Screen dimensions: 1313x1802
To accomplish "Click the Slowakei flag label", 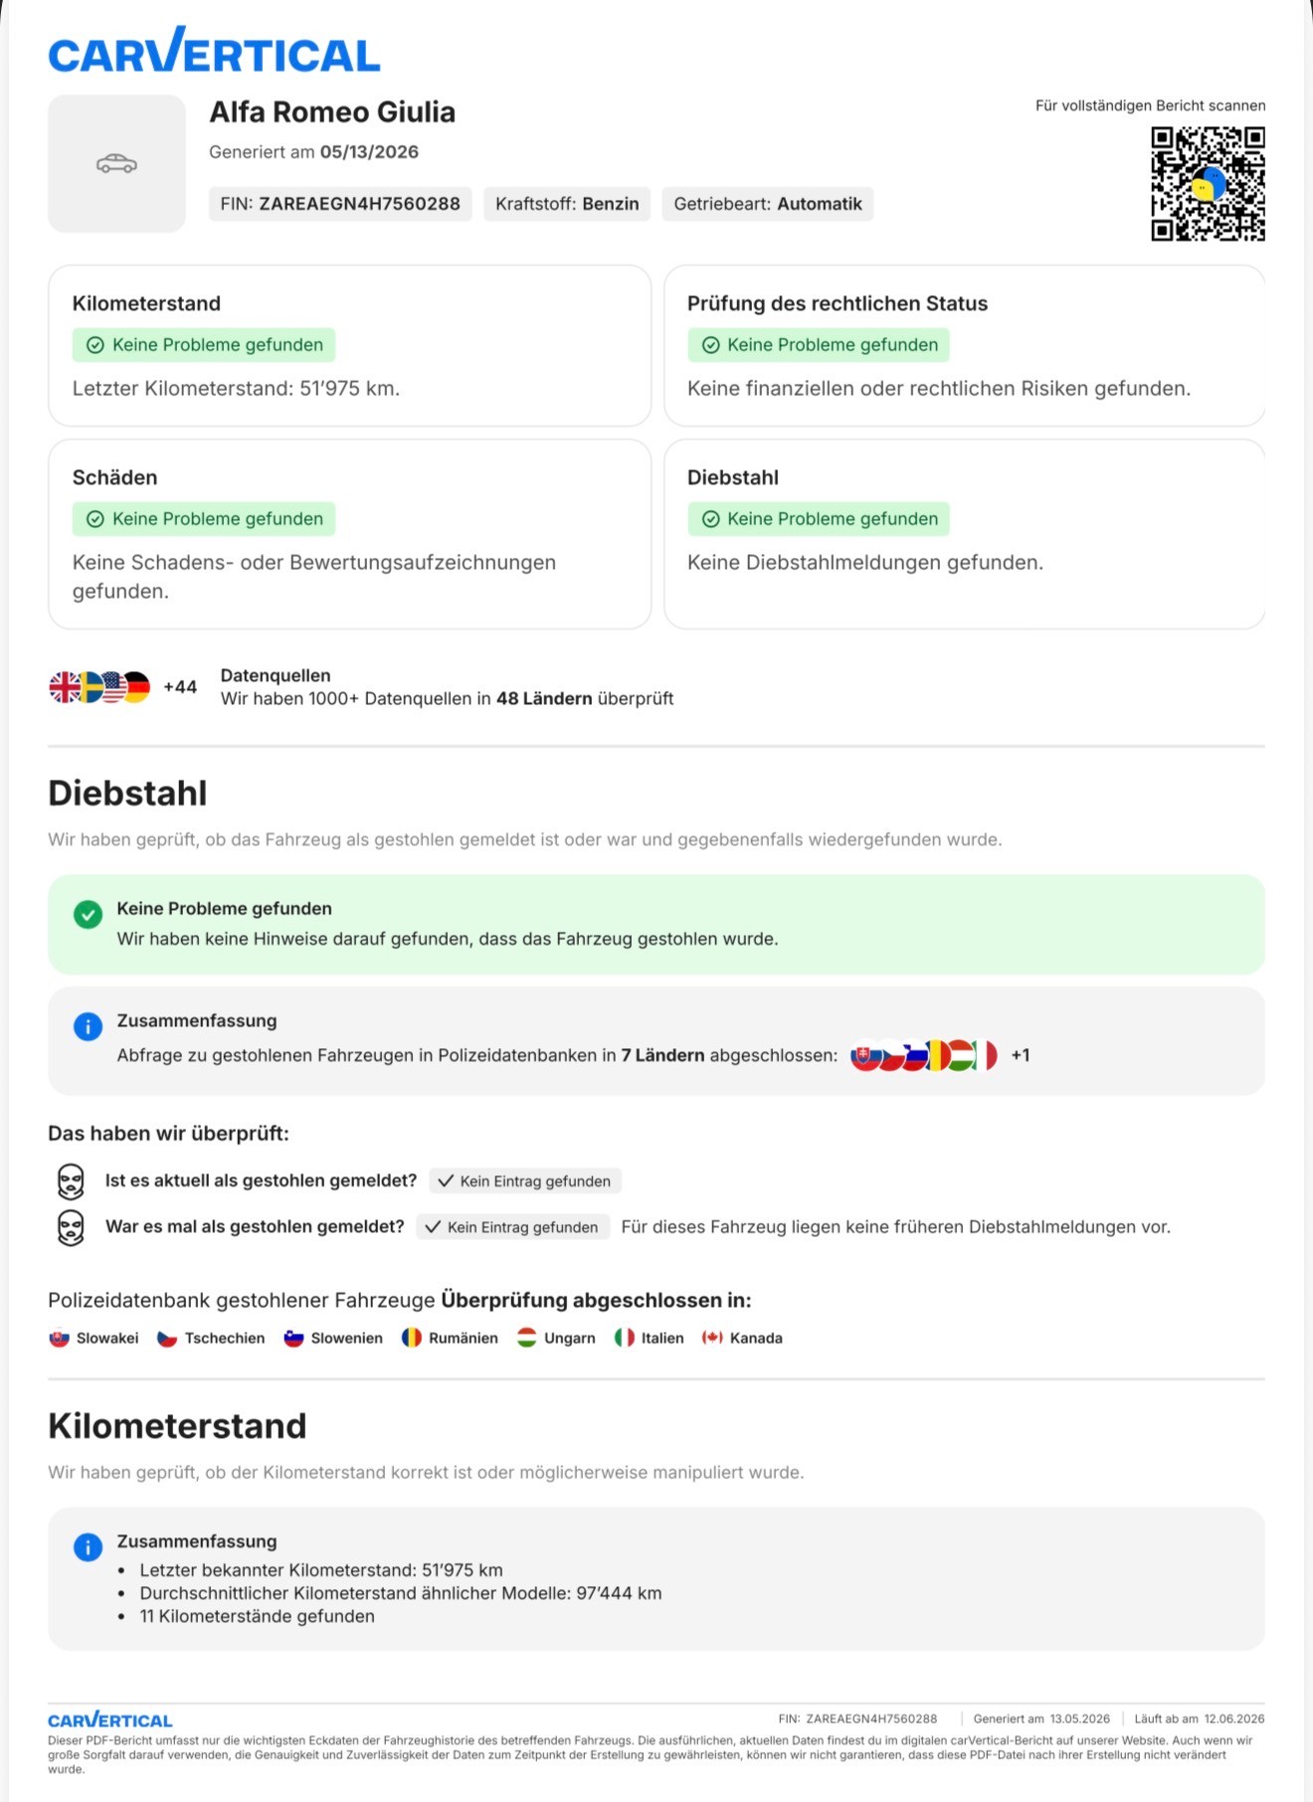I will click(94, 1339).
